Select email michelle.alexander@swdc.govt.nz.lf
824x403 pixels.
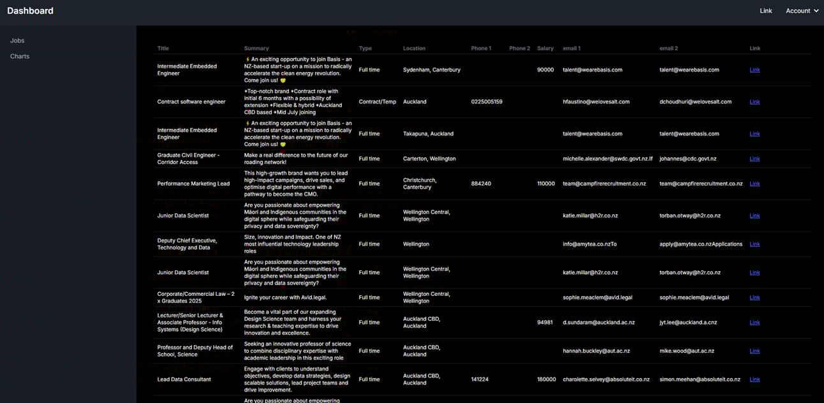pos(607,159)
